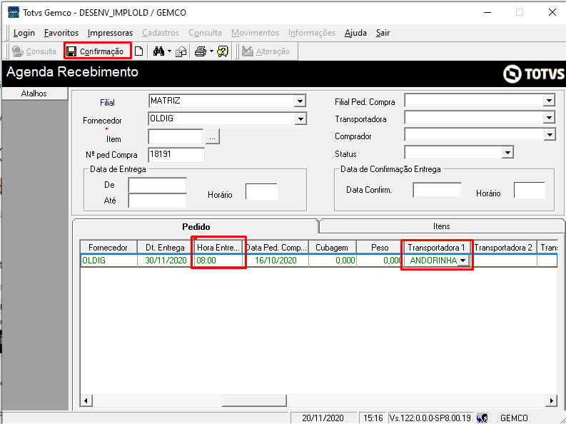Click the Dt. Entrega column header
This screenshot has width=566, height=424.
pos(165,248)
